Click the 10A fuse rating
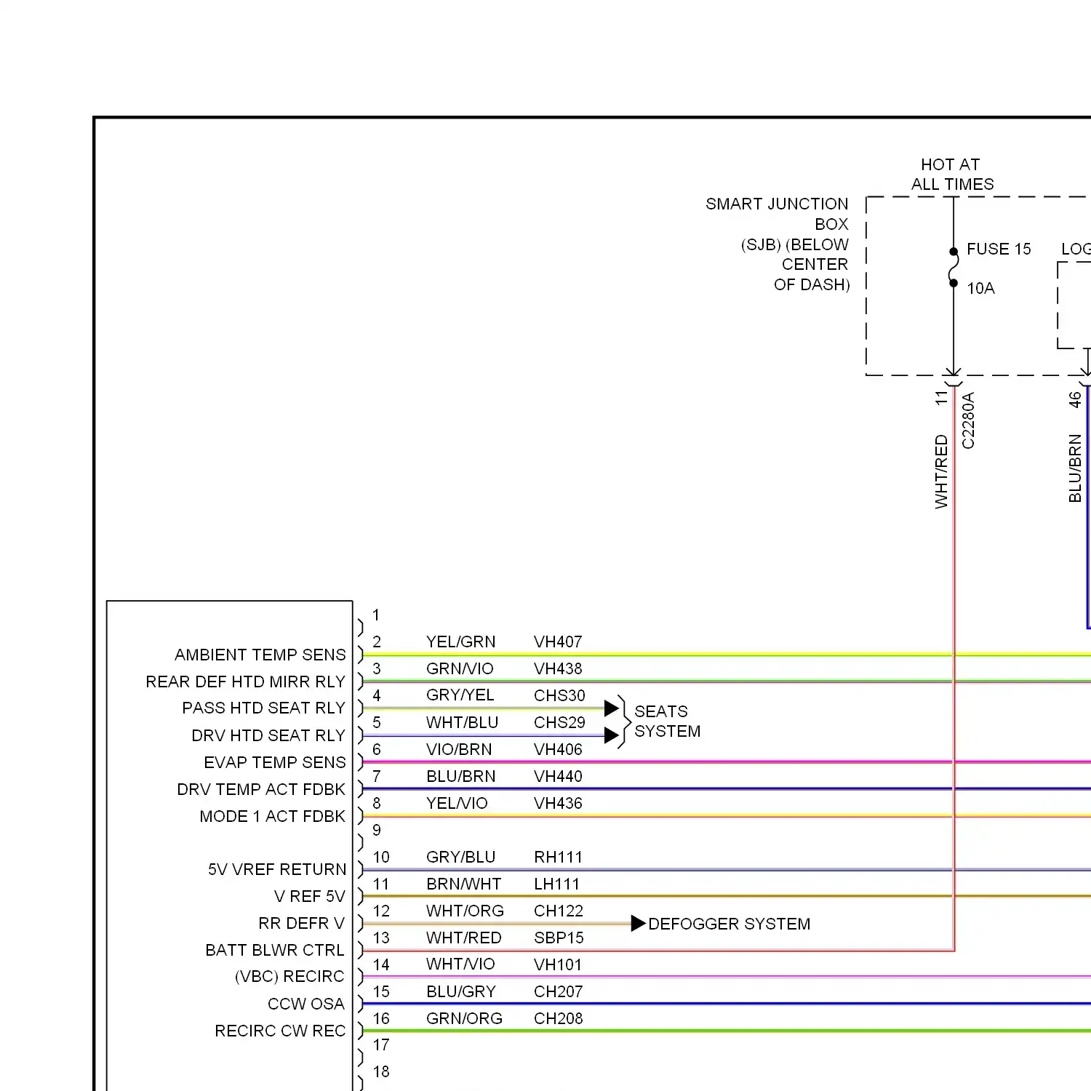 (x=980, y=288)
